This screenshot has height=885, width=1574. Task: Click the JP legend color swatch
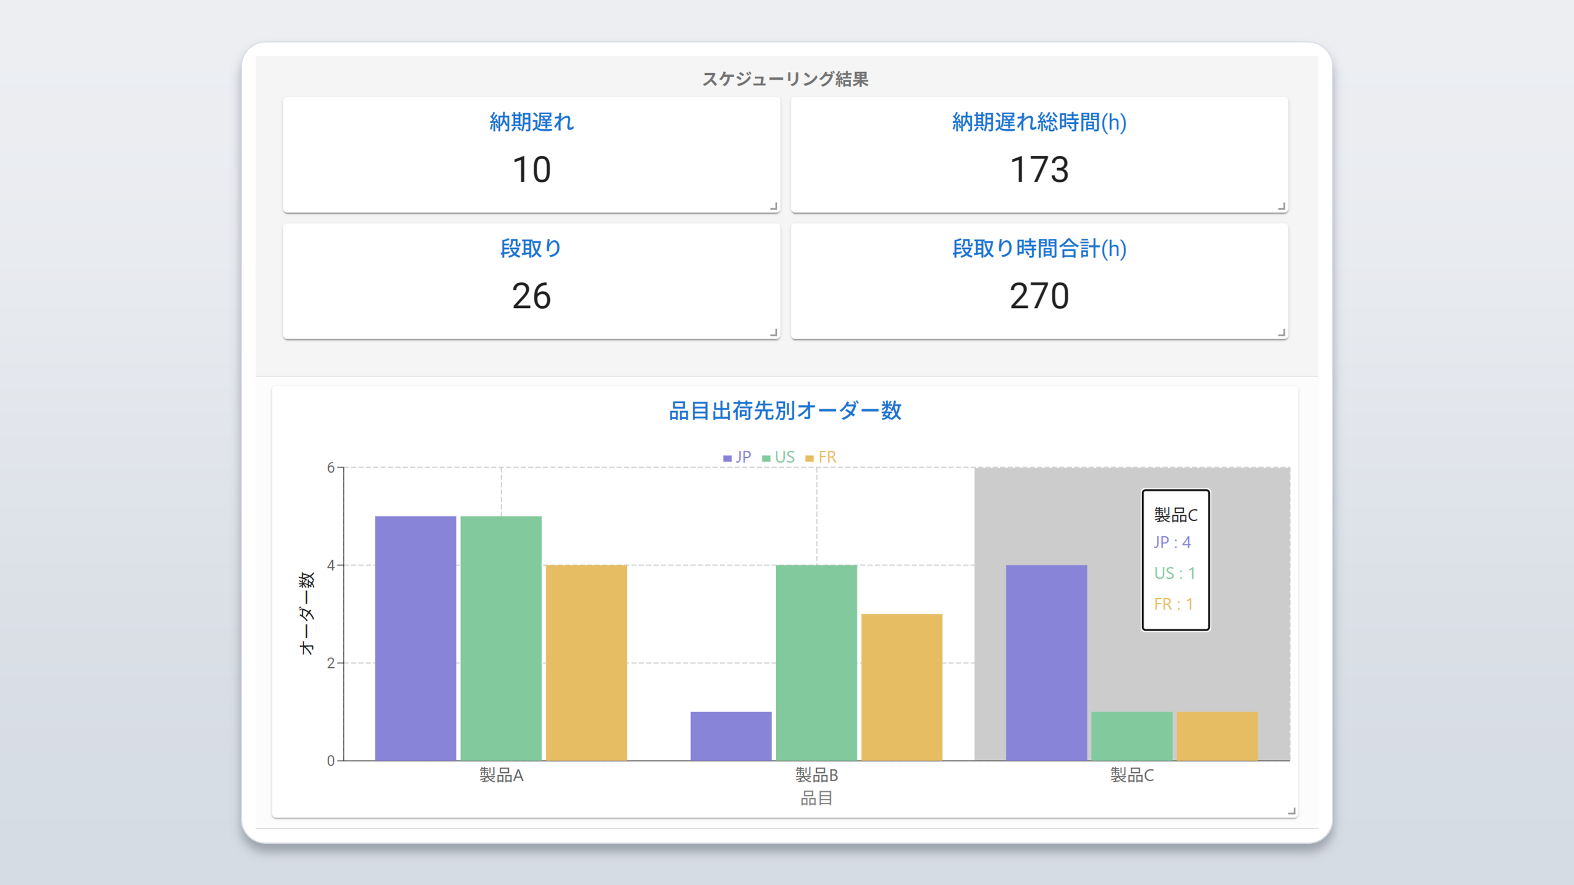point(727,458)
